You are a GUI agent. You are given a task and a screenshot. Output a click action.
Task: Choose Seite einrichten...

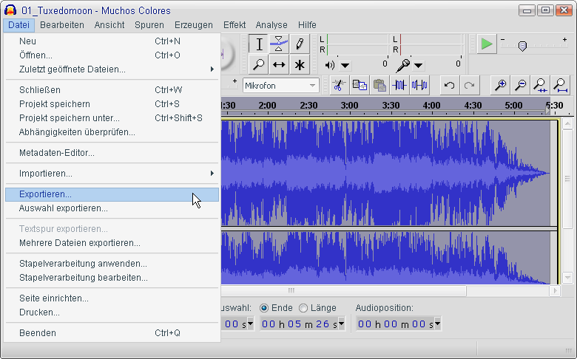(112, 298)
